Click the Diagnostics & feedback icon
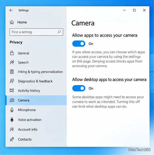The image size is (154, 155). coord(12,81)
